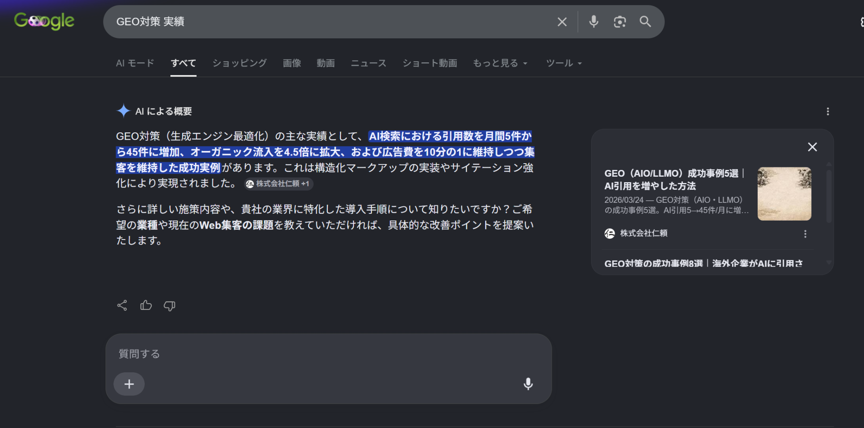The image size is (864, 428).
Task: Use the microphone in the 質問する box
Action: [528, 384]
